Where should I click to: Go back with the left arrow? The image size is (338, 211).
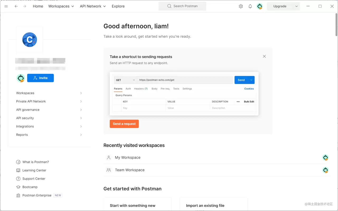[16, 6]
